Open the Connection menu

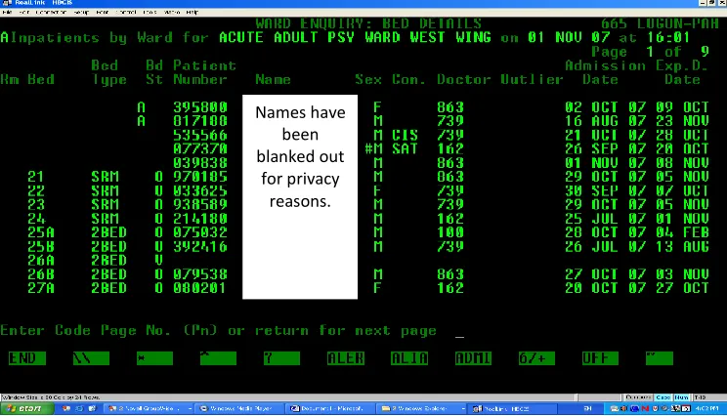[51, 12]
